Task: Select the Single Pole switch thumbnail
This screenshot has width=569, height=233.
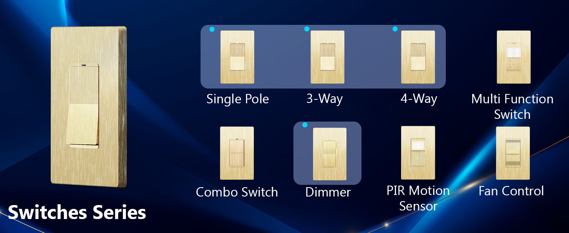Action: click(x=237, y=57)
